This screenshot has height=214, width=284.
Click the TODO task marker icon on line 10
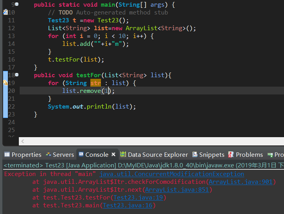point(5,12)
